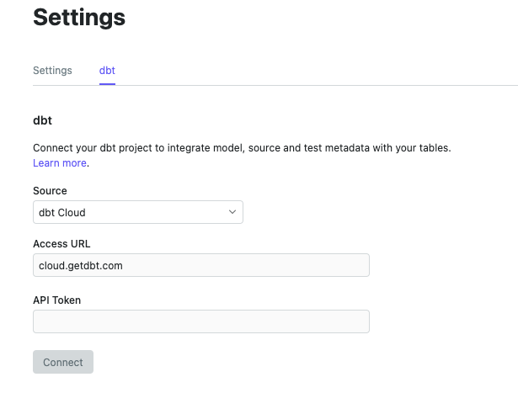Click the Source field label
Screen dimensions: 518x393
(x=50, y=191)
